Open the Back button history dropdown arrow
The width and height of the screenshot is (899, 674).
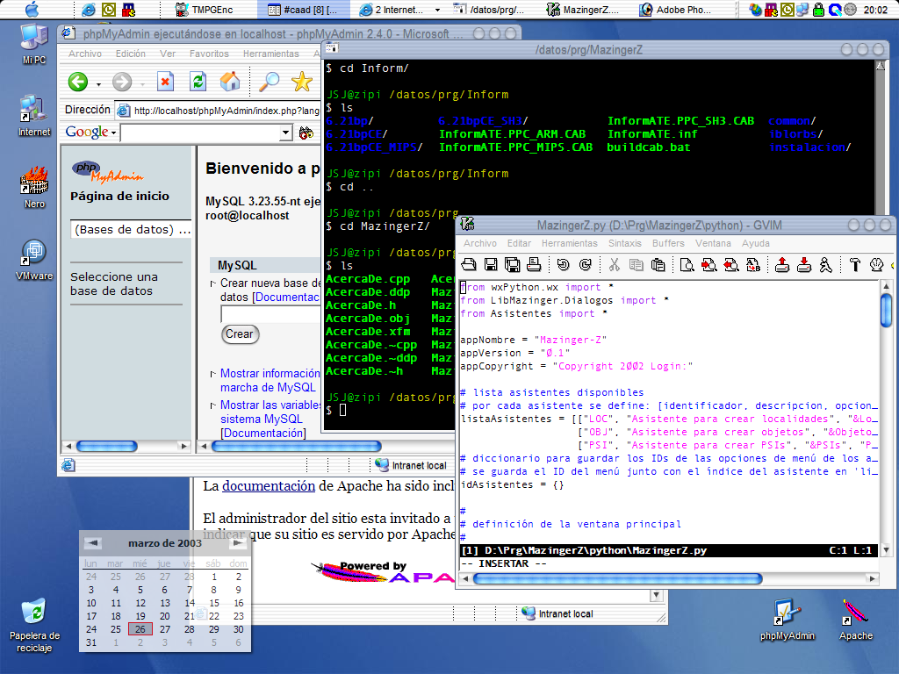(x=98, y=84)
